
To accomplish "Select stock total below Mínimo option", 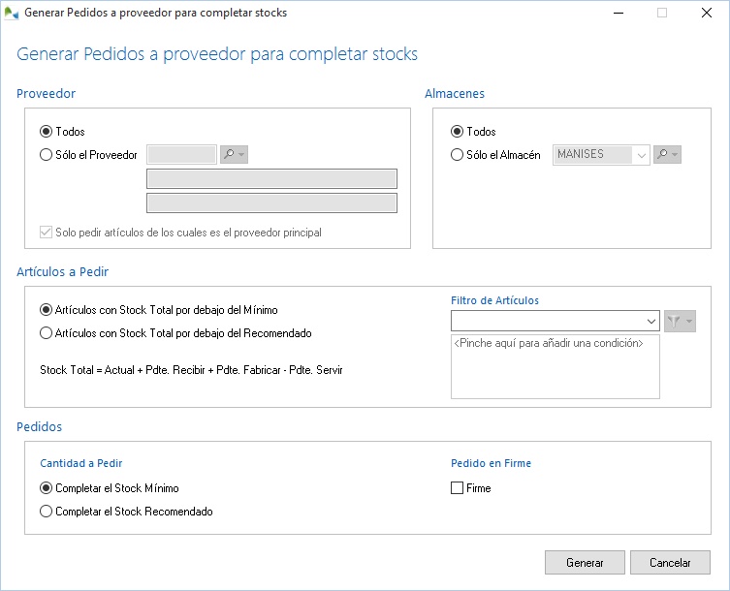I will 46,310.
